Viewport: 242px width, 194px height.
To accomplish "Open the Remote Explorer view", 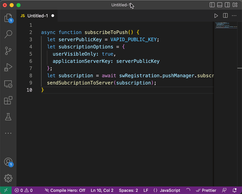I will (8, 84).
